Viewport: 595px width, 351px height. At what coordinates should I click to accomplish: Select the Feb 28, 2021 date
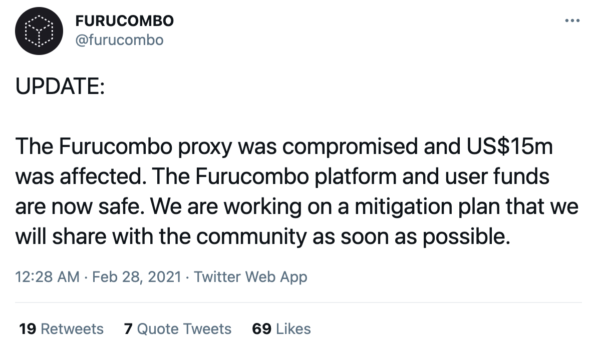coord(137,277)
